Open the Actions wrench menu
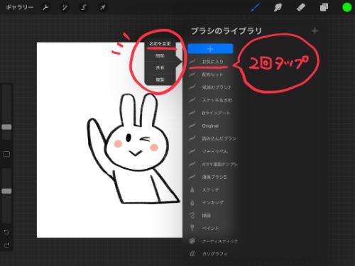Viewport: 355px width, 266px height. point(45,8)
